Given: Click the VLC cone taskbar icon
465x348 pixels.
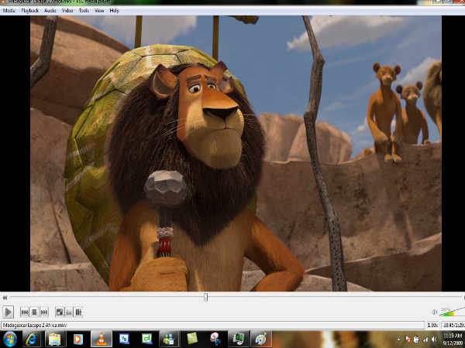Looking at the screenshot, I should [99, 339].
